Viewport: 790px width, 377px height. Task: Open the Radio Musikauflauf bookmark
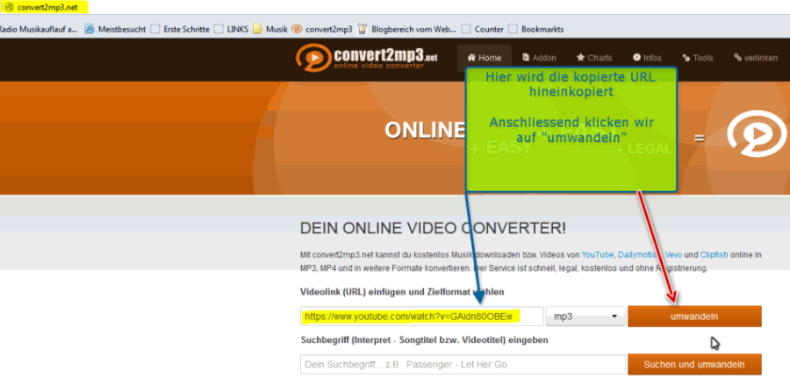coord(39,29)
